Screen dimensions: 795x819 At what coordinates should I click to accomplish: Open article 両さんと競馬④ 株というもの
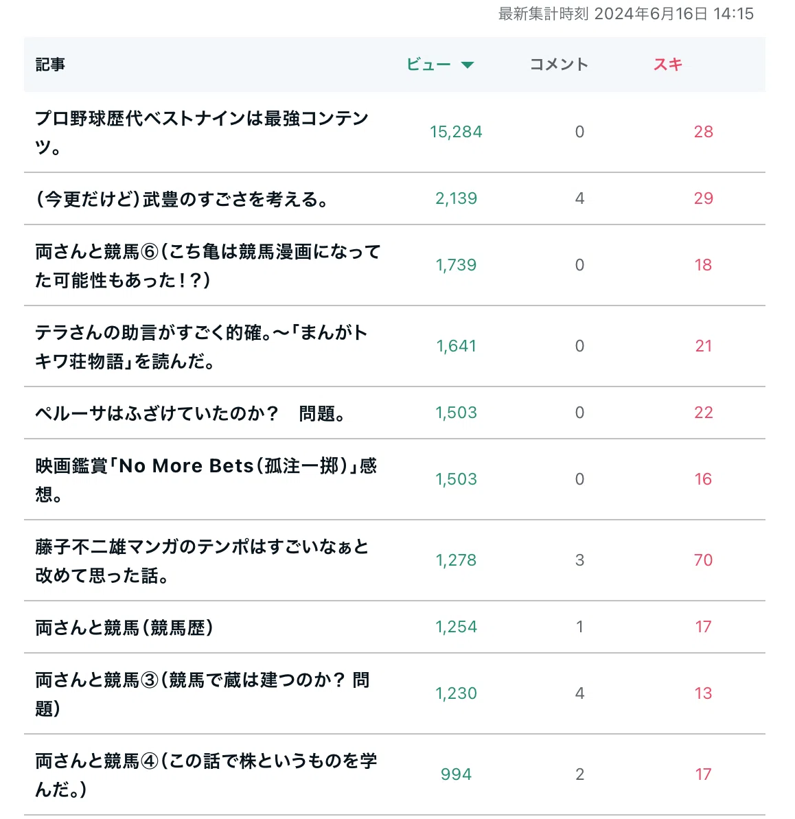[206, 775]
